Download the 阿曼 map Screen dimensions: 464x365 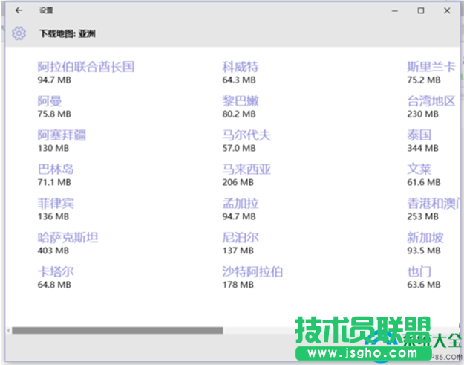coord(50,101)
